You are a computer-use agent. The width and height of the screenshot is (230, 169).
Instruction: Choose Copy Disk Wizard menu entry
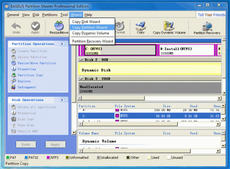click(x=92, y=22)
